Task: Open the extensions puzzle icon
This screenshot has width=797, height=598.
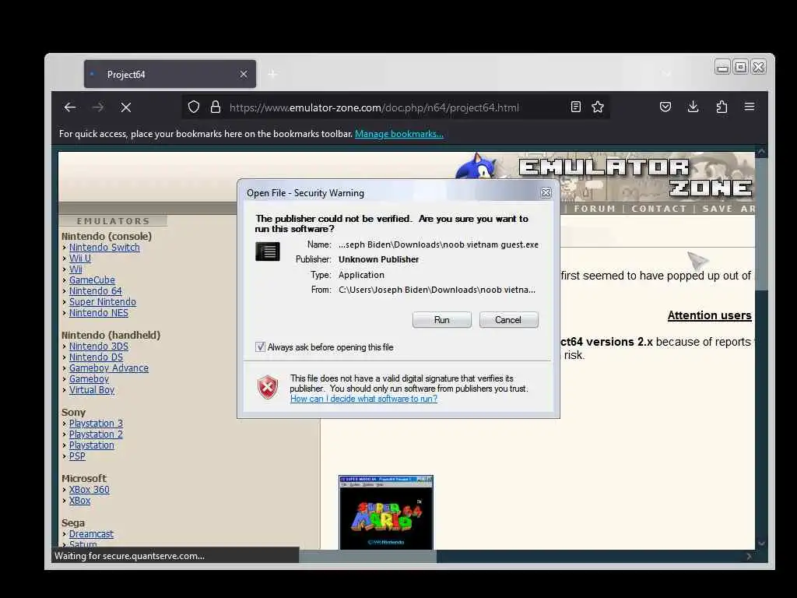Action: (722, 107)
